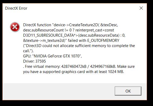Screen dimensions: 153x106
Task: Click the "NVIDIA GeForce GTX 1070" GPU text
Action: (57, 56)
